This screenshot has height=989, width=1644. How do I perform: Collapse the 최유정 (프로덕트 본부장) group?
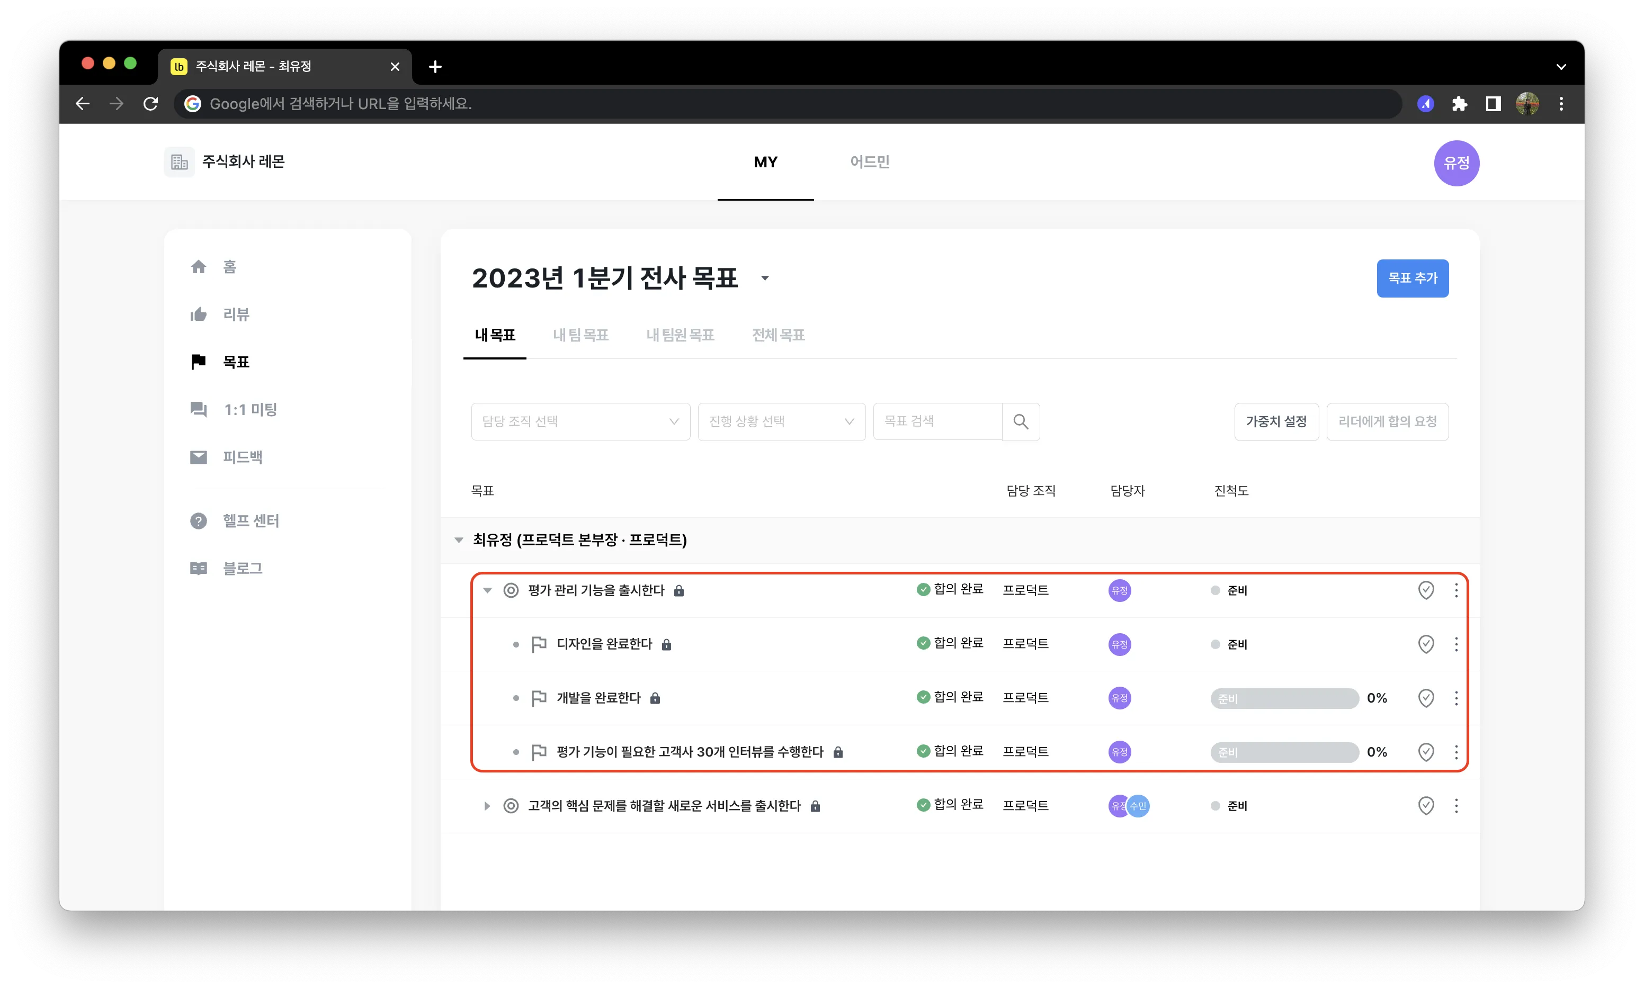pos(459,540)
